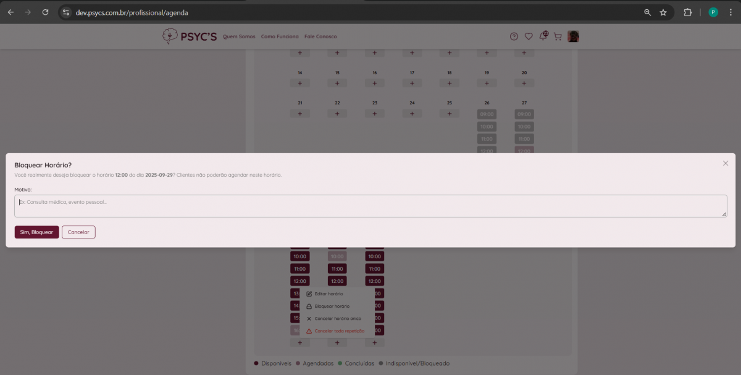Close the Bloquear Horário dialog

(x=726, y=163)
